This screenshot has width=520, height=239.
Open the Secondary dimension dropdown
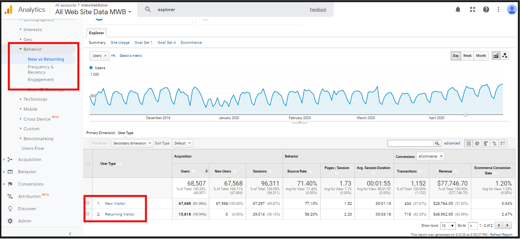[x=132, y=143]
